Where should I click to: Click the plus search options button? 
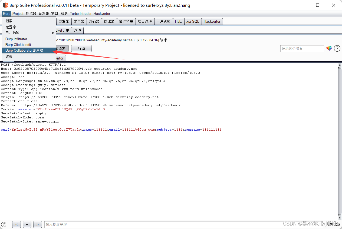click(27, 224)
